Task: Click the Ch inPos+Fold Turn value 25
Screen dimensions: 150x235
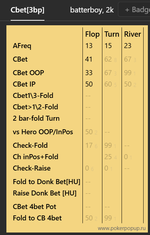Action: point(108,157)
